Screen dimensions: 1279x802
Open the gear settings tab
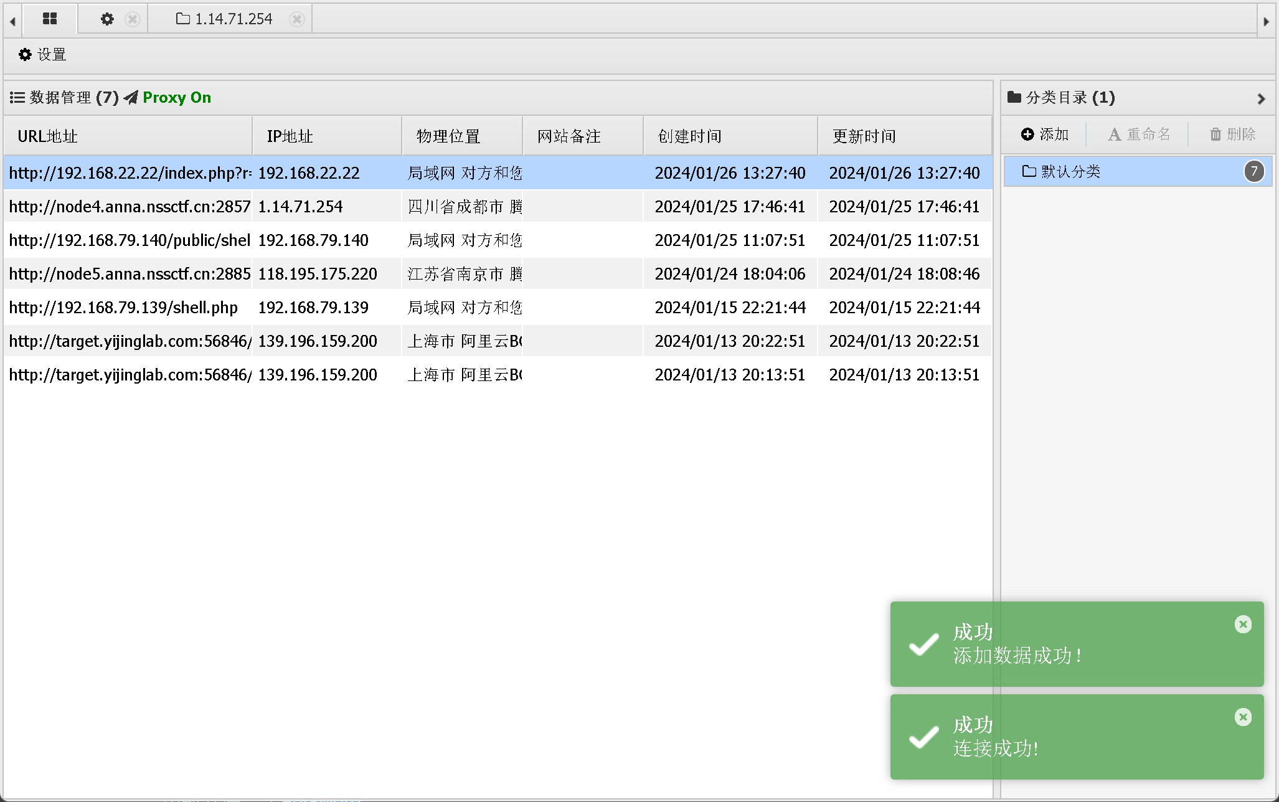pyautogui.click(x=107, y=19)
